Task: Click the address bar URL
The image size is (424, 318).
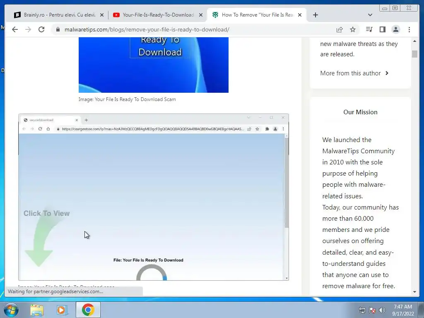Action: 147,29
